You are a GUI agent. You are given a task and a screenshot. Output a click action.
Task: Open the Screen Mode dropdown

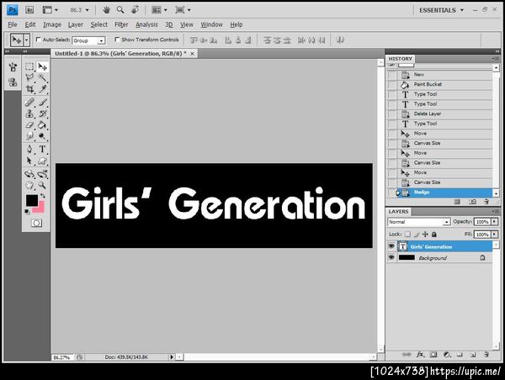click(183, 10)
